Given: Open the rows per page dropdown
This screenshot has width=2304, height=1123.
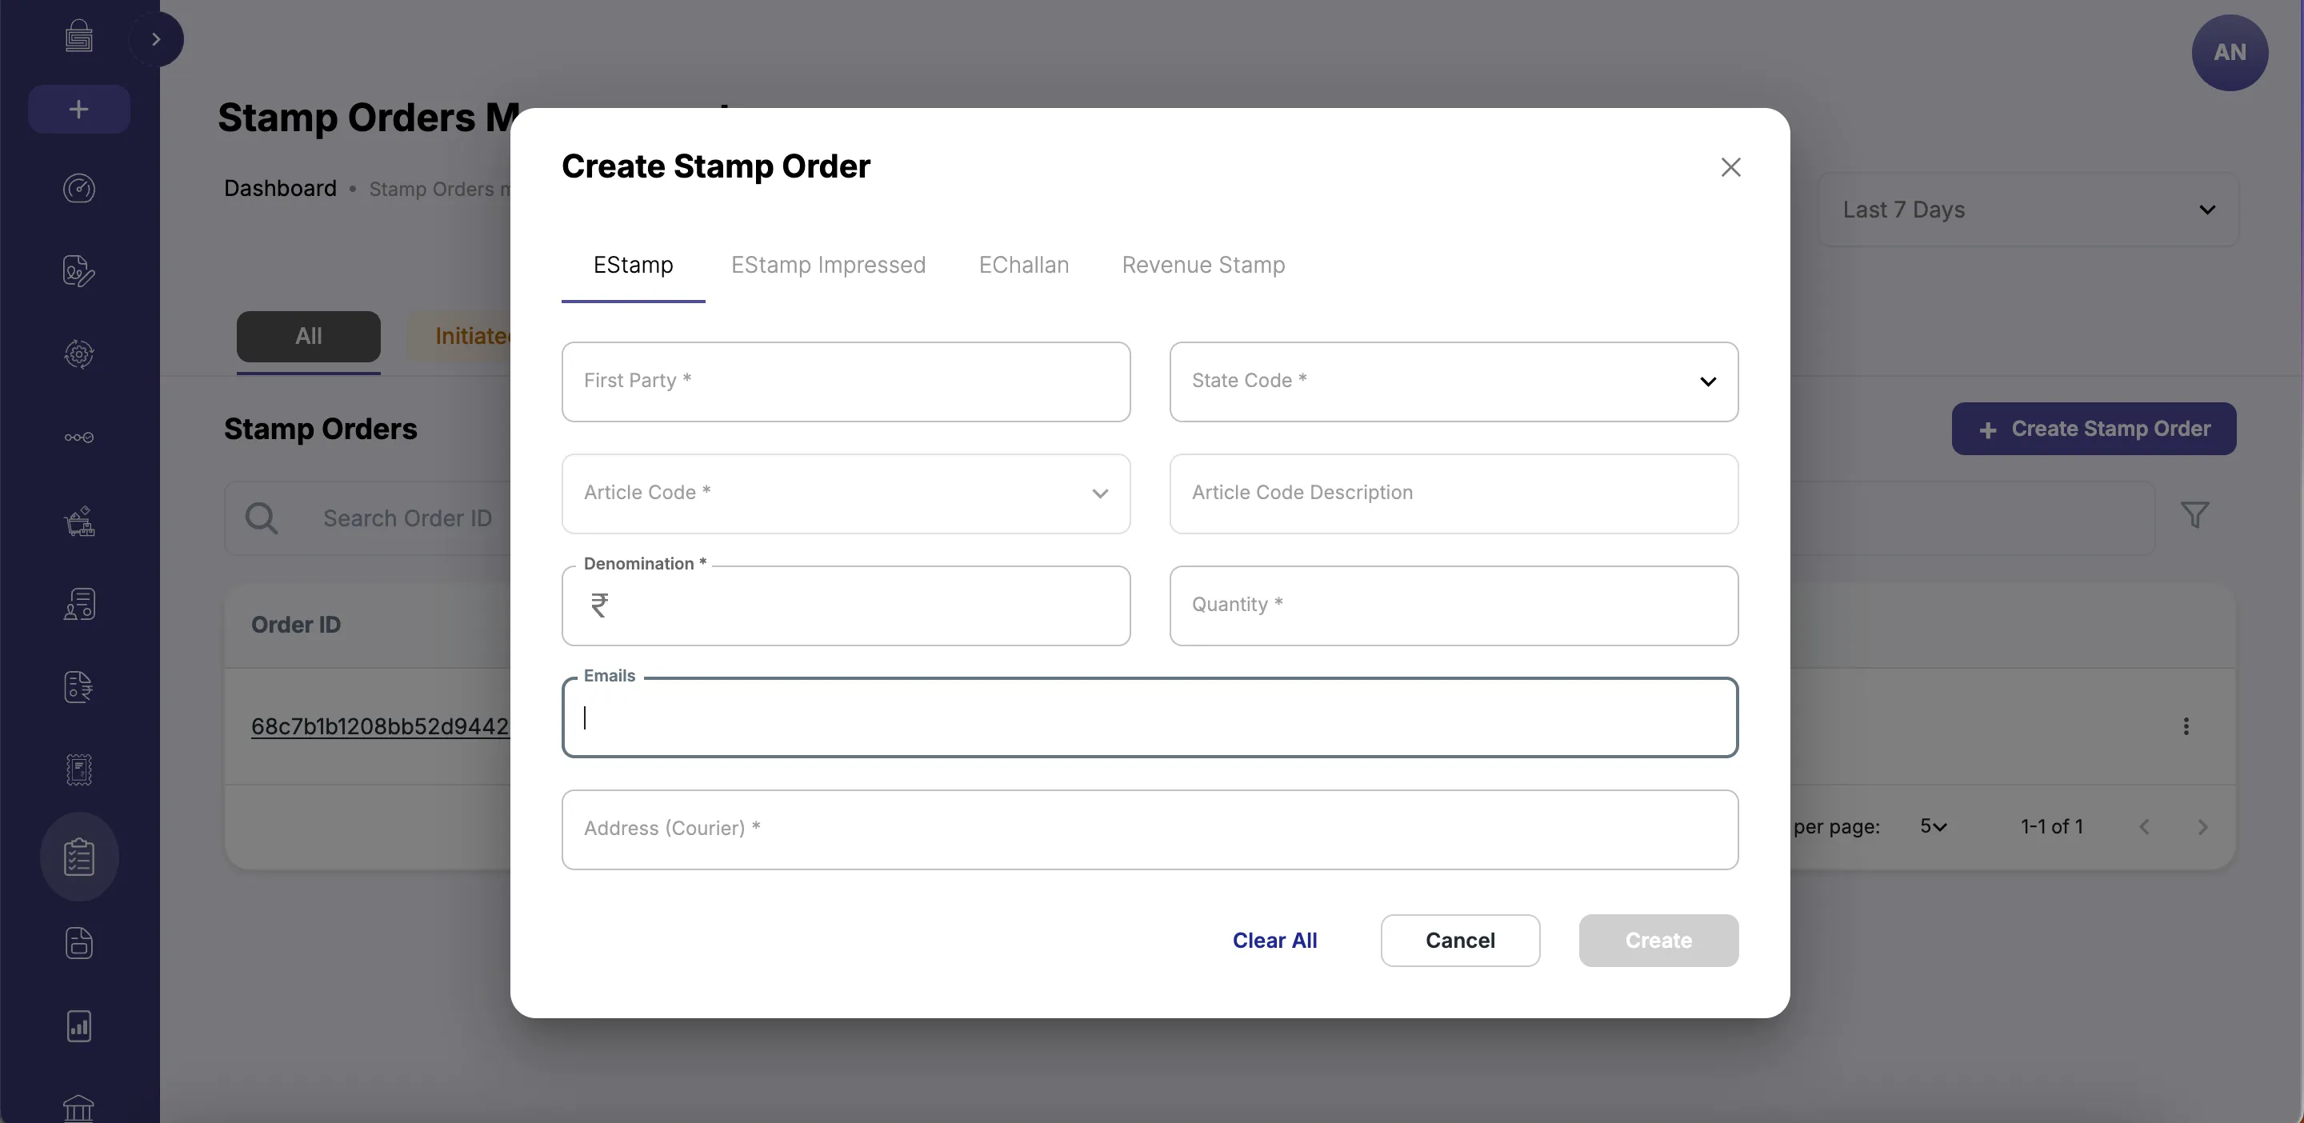Looking at the screenshot, I should [1934, 827].
